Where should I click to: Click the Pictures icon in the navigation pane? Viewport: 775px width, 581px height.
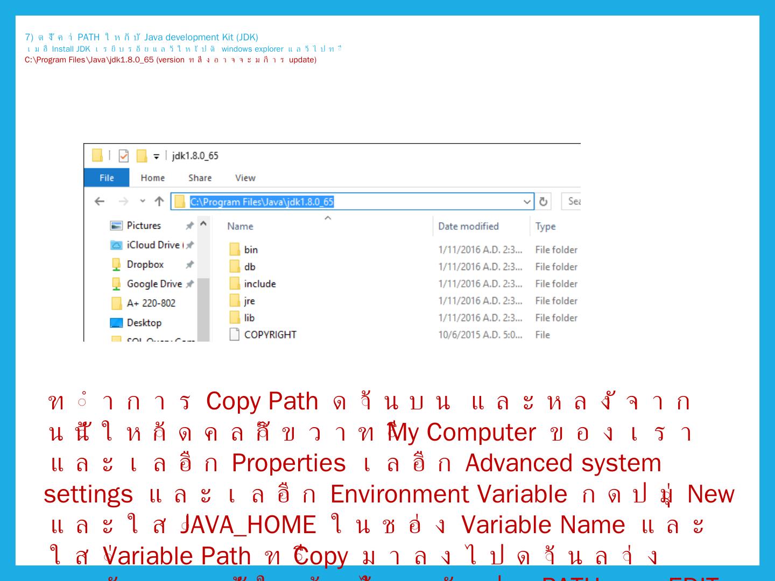pos(116,226)
